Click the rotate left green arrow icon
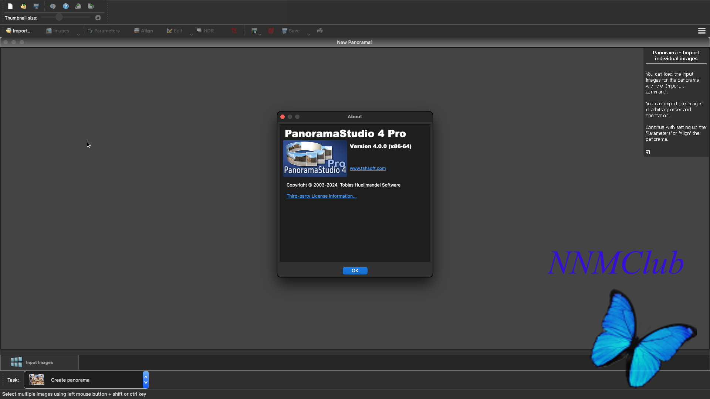 (x=91, y=6)
